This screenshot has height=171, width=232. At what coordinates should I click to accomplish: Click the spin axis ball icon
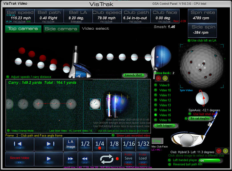pos(202,98)
